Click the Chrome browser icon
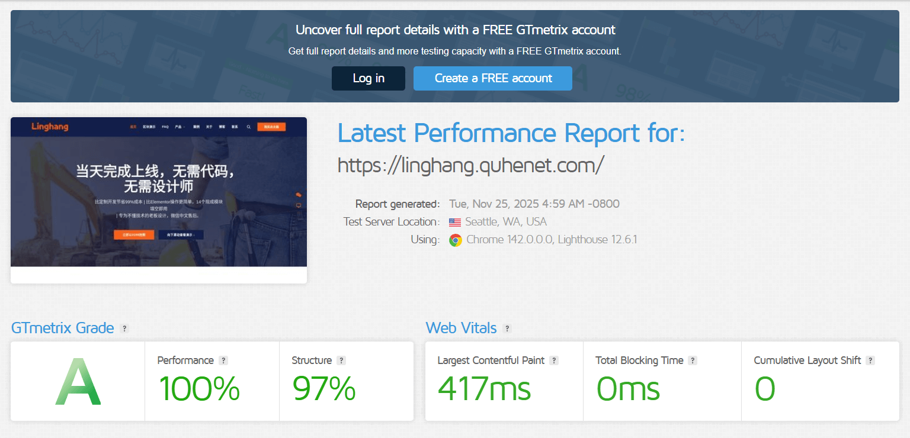910x438 pixels. click(x=455, y=240)
